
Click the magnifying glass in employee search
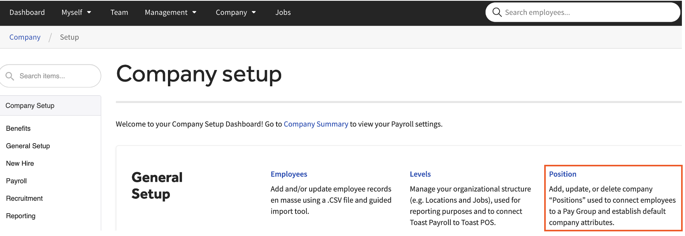pos(497,12)
